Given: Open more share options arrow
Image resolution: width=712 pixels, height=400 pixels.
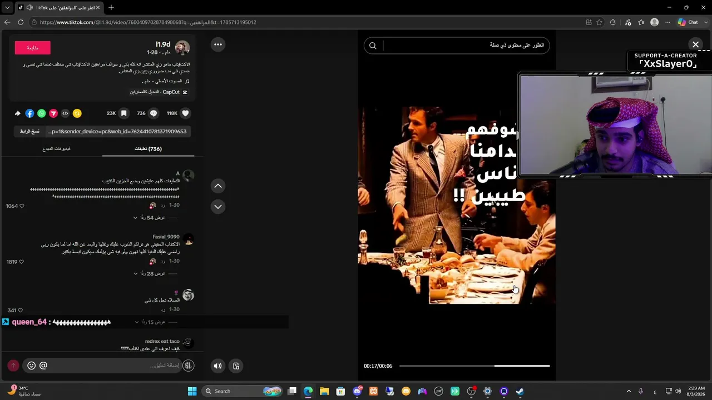Looking at the screenshot, I should [18, 113].
